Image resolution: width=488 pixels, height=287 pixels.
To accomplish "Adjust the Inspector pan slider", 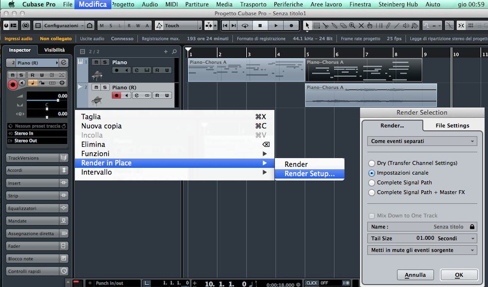I will (x=47, y=108).
